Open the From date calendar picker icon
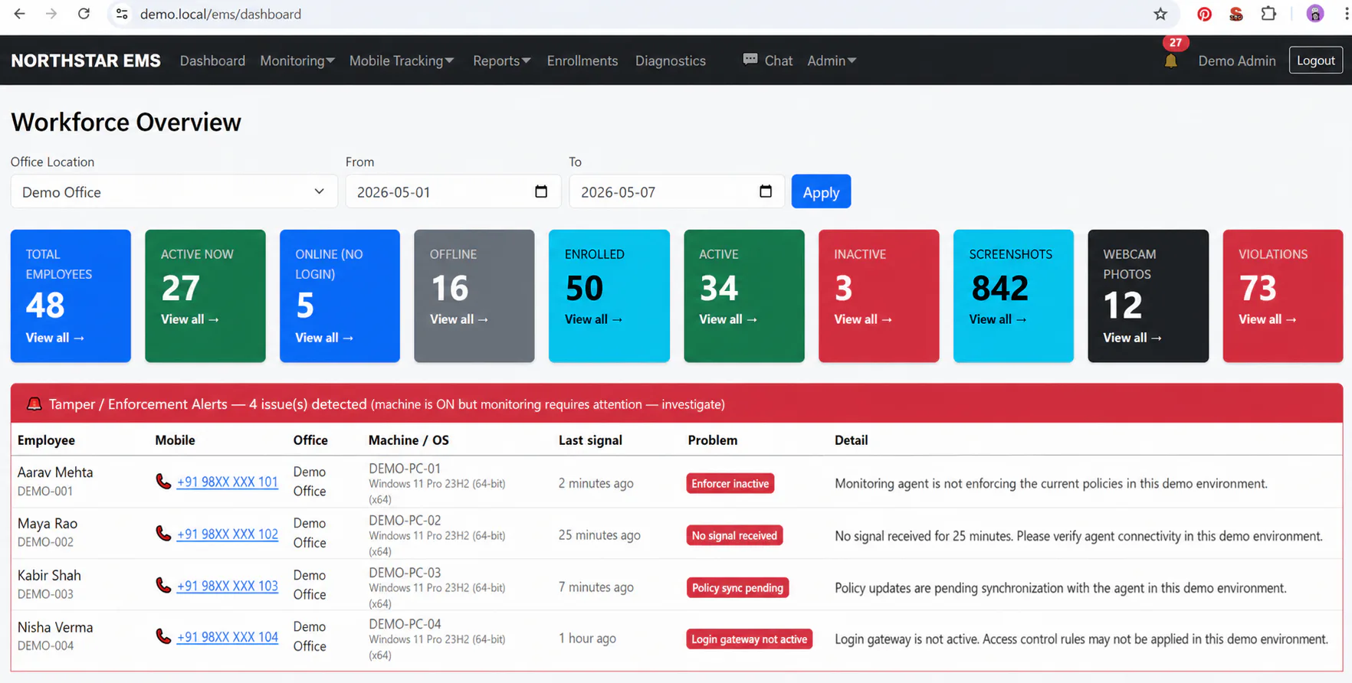Image resolution: width=1352 pixels, height=683 pixels. click(541, 191)
